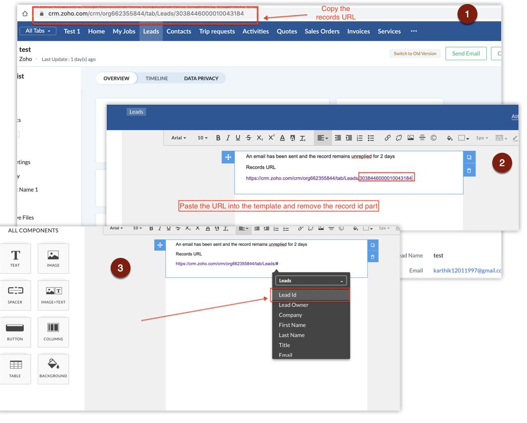The image size is (527, 423).
Task: Add a BUTTON component
Action: point(15,332)
